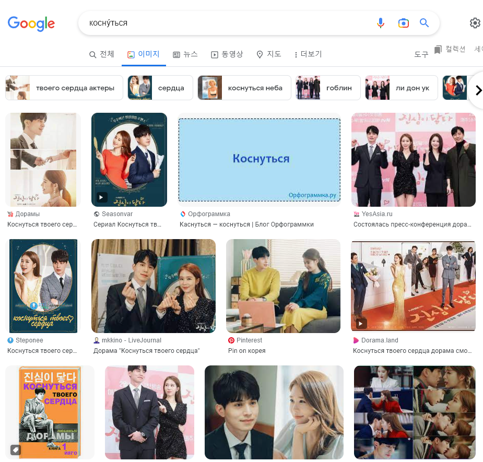Click the right arrow to show more chips

(x=478, y=90)
